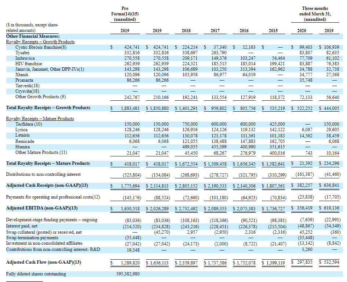The image size is (347, 282).
Task: Click the 'Fully diluted shares outstanding' label
Action: tap(36, 274)
